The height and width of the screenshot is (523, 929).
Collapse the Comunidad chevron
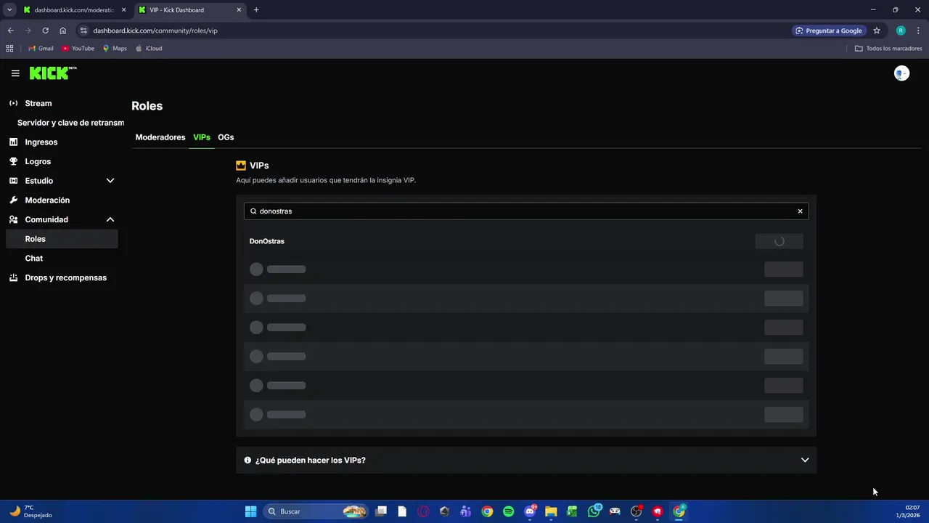coord(110,219)
